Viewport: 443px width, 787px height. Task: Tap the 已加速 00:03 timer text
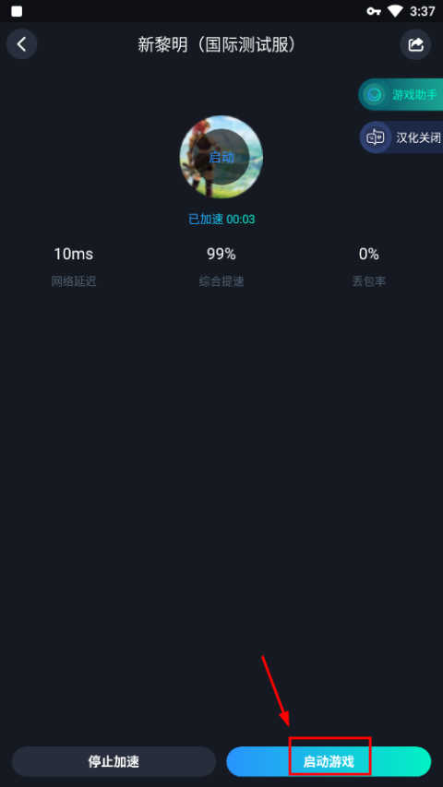(221, 220)
